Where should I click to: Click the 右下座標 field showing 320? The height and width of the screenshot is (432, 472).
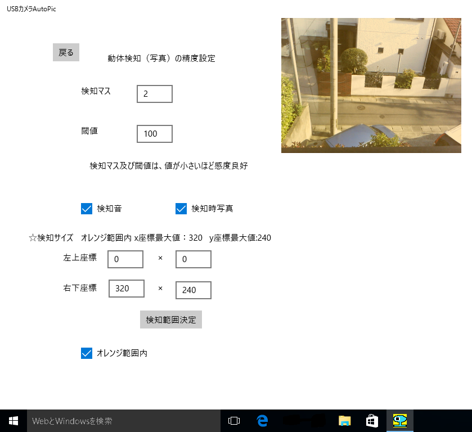[127, 289]
